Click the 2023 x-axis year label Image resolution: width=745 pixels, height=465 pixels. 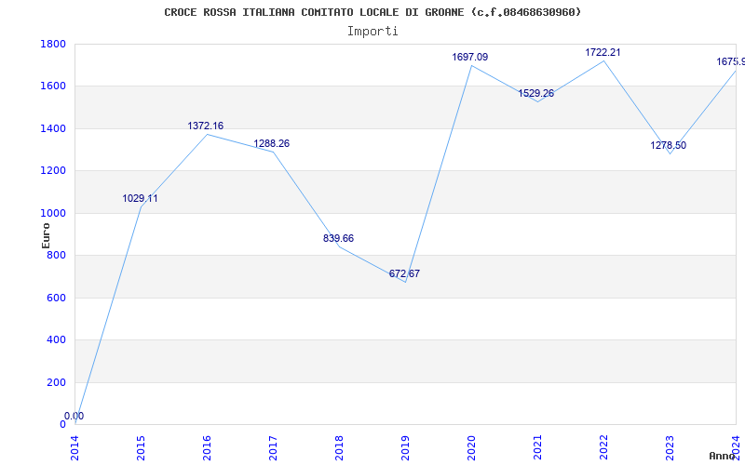tap(670, 448)
